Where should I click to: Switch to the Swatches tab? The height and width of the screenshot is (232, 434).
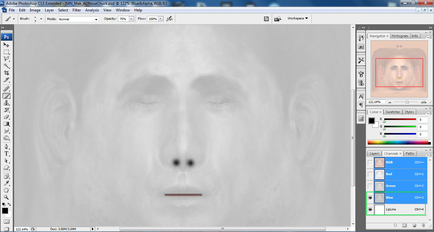(393, 112)
